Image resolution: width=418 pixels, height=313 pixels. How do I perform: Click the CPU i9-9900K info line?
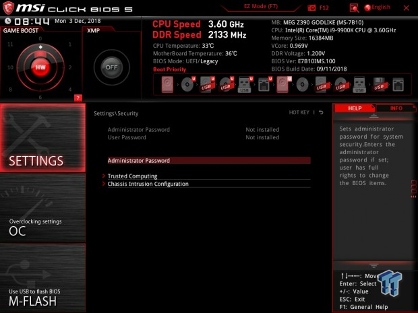click(334, 30)
